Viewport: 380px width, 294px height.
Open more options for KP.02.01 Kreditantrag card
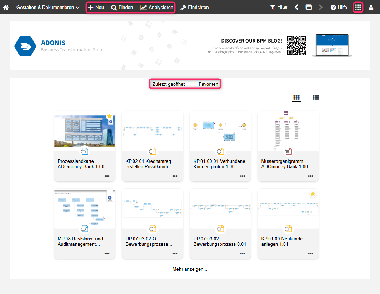coord(175,176)
